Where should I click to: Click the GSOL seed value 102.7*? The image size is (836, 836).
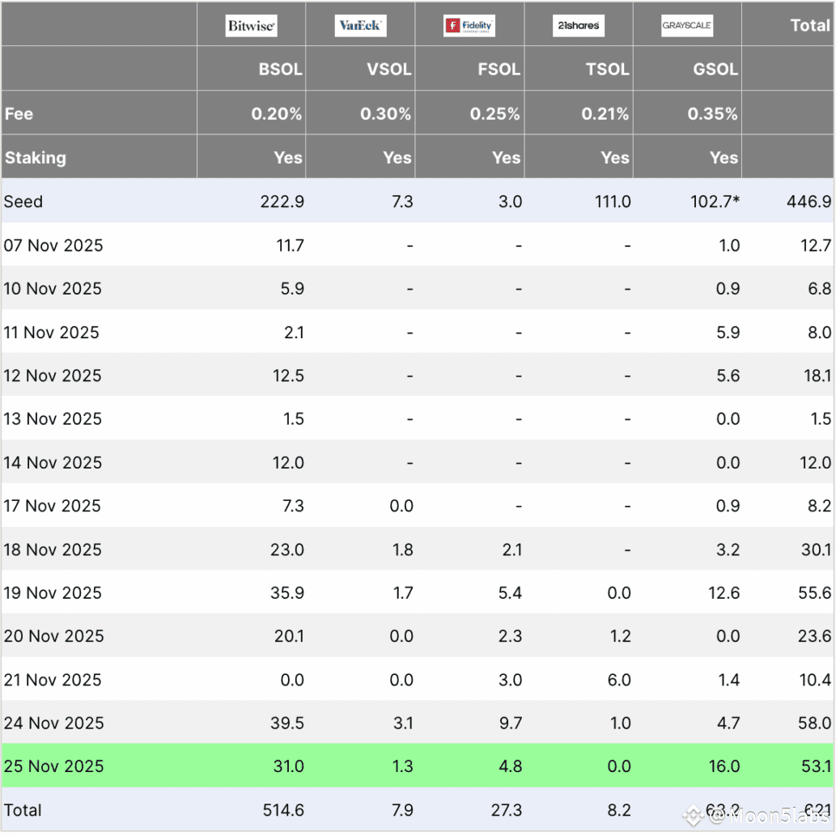tap(715, 202)
